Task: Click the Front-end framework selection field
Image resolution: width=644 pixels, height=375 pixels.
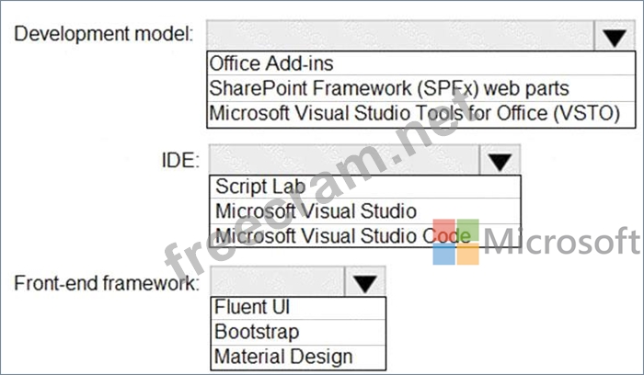Action: 278,282
